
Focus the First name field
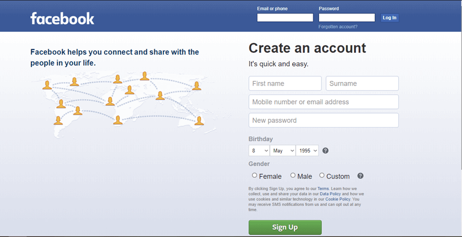pos(285,83)
